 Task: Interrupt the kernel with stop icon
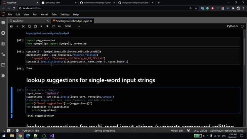47,26
